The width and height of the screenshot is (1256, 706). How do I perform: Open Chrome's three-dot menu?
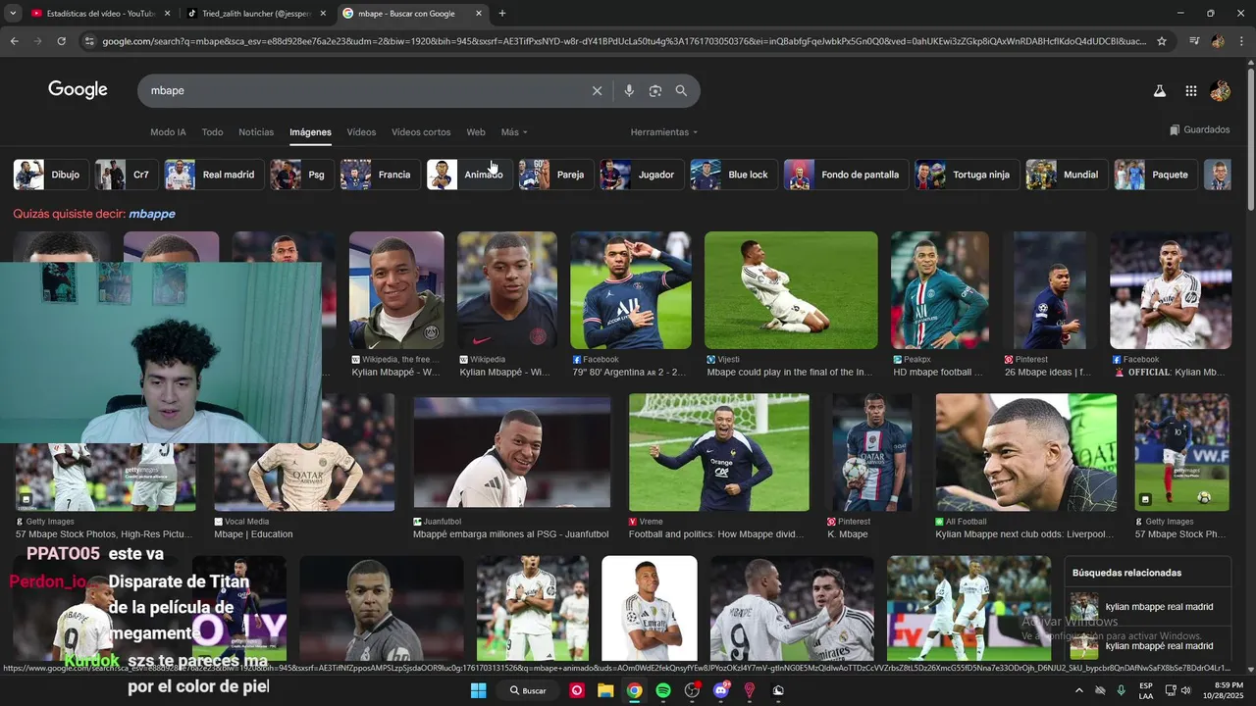click(1242, 41)
